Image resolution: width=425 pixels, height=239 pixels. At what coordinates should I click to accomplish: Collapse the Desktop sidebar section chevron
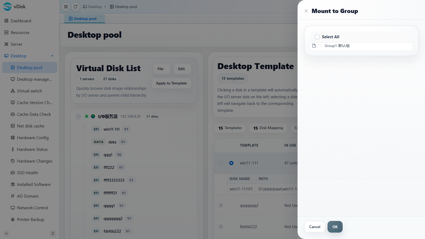coord(52,56)
